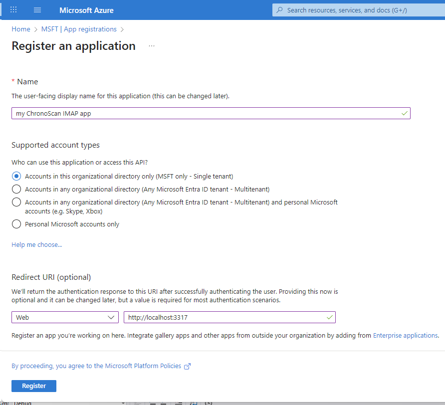This screenshot has width=445, height=405.
Task: Click the external link icon after Platform Policies
Action: click(x=188, y=366)
